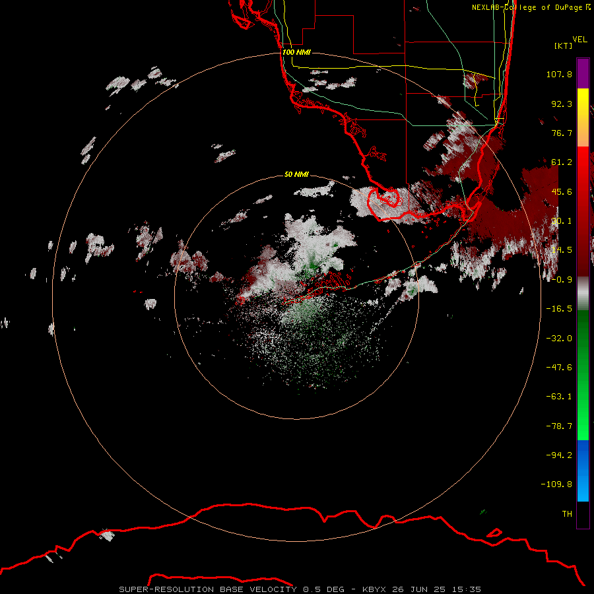The image size is (594, 594).
Task: Select the 14.5 velocity scale value
Action: click(562, 250)
